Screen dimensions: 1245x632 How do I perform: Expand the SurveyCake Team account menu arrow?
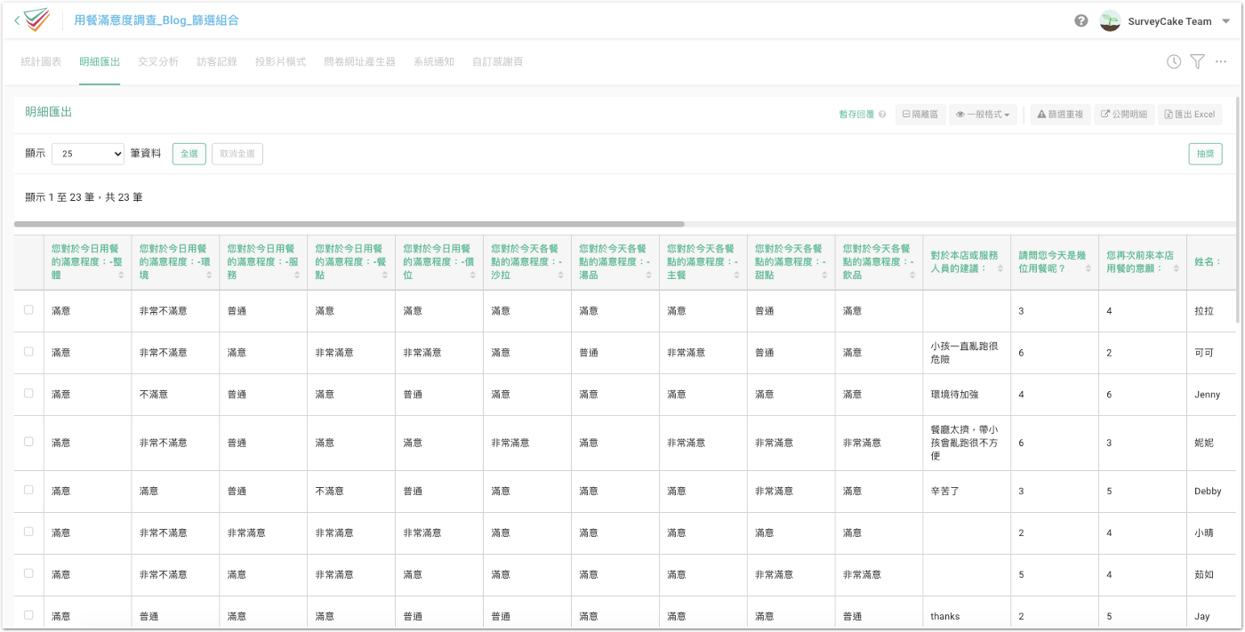tap(1226, 21)
